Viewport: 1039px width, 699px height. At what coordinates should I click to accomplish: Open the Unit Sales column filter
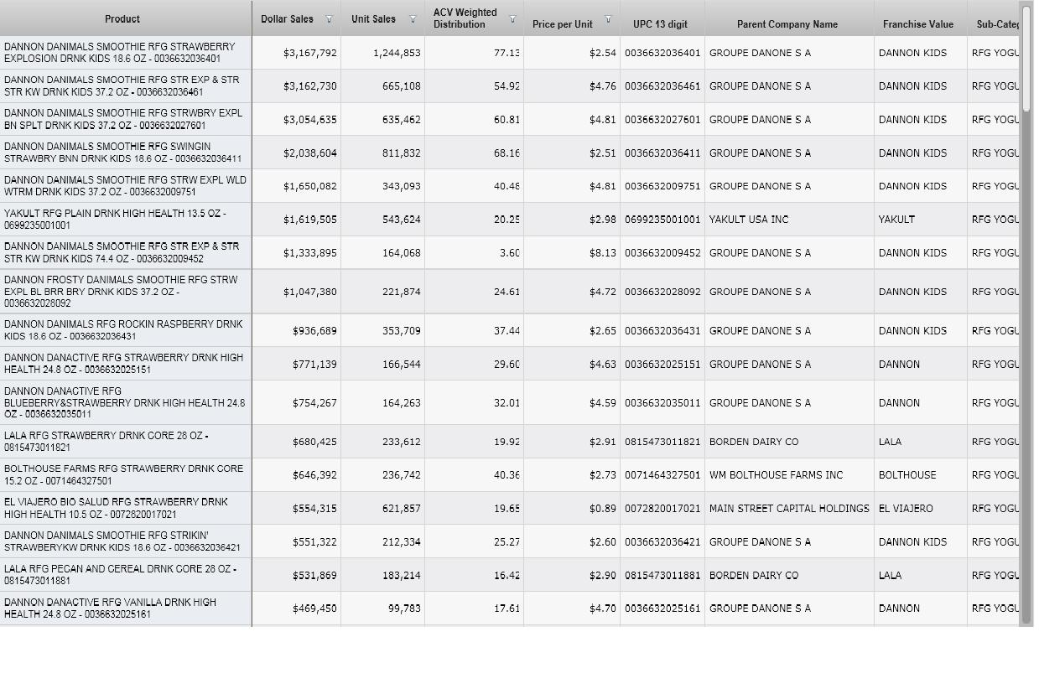pyautogui.click(x=413, y=19)
